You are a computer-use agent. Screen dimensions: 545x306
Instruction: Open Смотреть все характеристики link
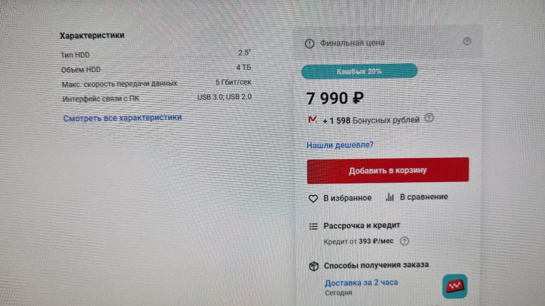[x=123, y=118]
